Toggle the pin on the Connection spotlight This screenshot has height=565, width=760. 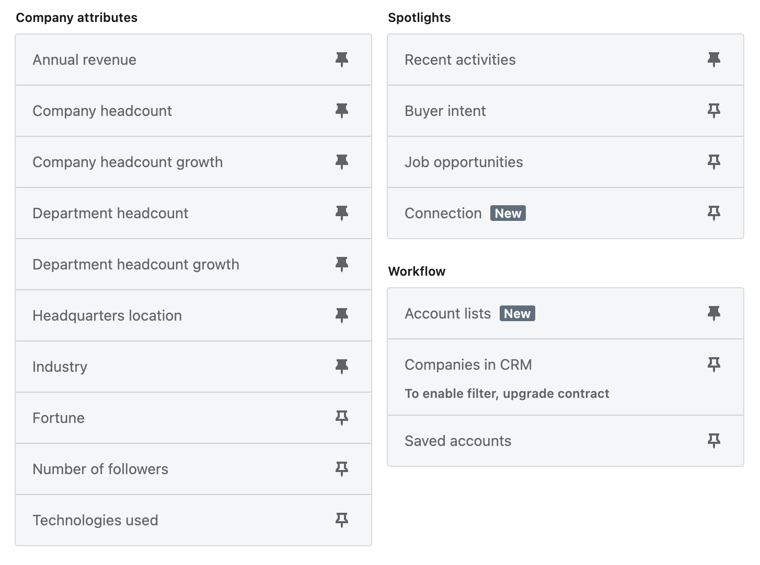click(x=713, y=213)
